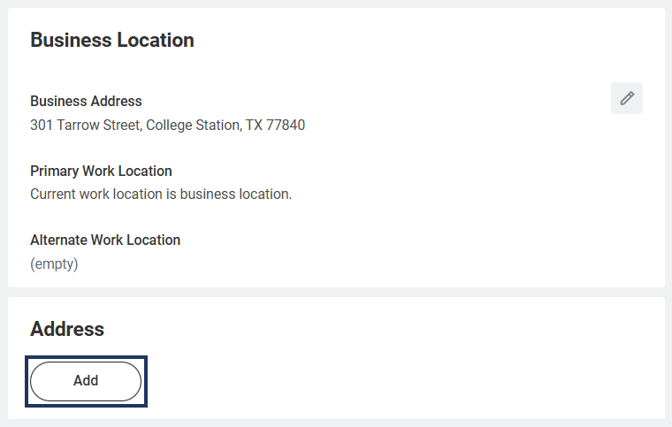Select the current work location description text
The width and height of the screenshot is (672, 427).
click(x=161, y=194)
